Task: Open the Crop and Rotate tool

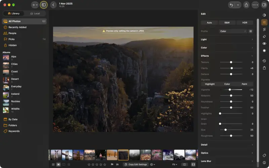Action: coord(264,30)
